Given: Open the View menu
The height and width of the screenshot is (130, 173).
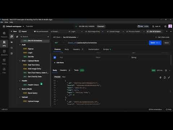Looking at the screenshot, I should [x=6, y=22].
